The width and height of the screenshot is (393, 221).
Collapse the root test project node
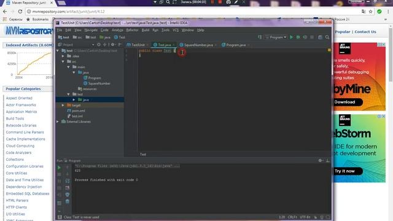[x=58, y=50]
